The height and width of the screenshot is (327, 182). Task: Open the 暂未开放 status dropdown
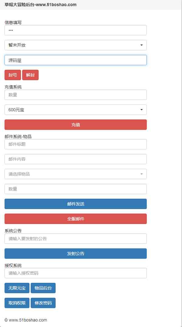pos(75,45)
